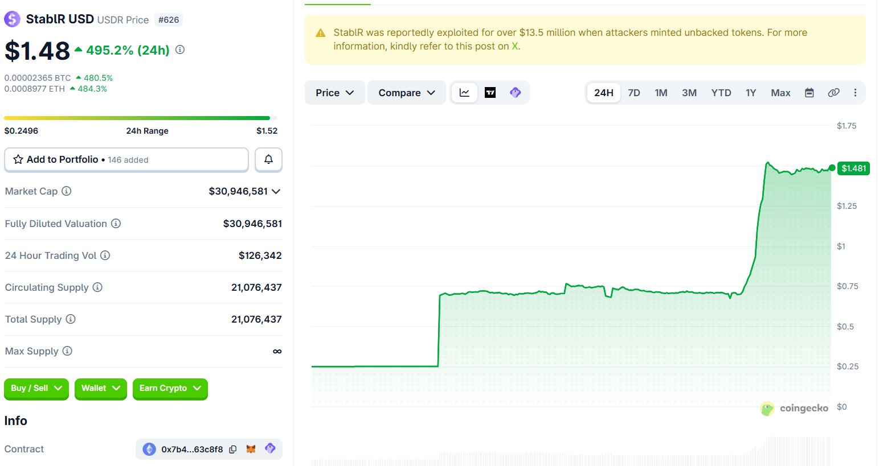This screenshot has height=466, width=879.
Task: Show the 24 Hour Trading Vol info icon
Action: (x=105, y=255)
